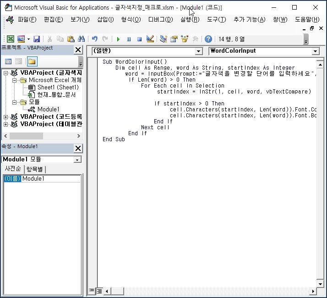Image resolution: width=327 pixels, height=298 pixels.
Task: Open the Module1 모듈 properties dropdown
Action: 77,160
